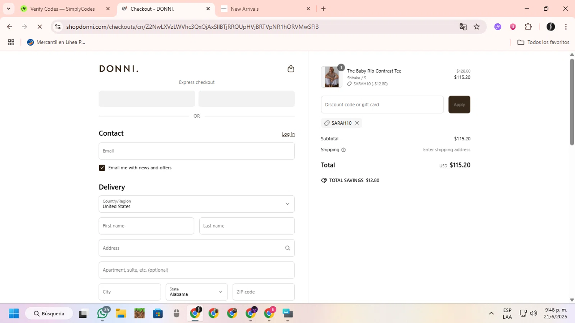Click the address search magnifier icon
The image size is (575, 323).
click(x=287, y=248)
